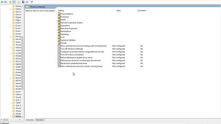Screen dimensions: 221x124
Task: Click the Windows Defender header folder icon
Action: [x=27, y=7]
